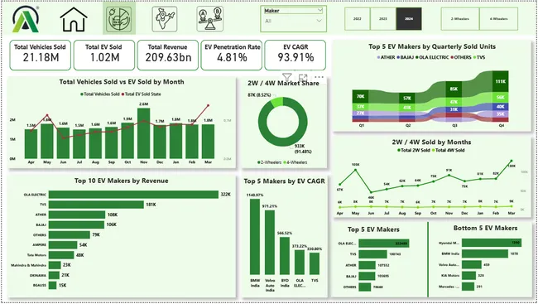Image resolution: width=538 pixels, height=304 pixels.
Task: Click the 'Top 10 EV Makers by Revenue' title
Action: click(x=122, y=181)
